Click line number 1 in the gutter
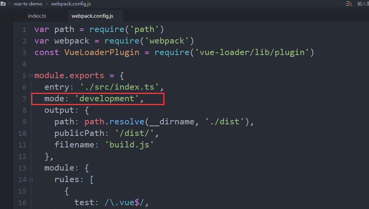This screenshot has height=209, width=369. tap(24, 30)
